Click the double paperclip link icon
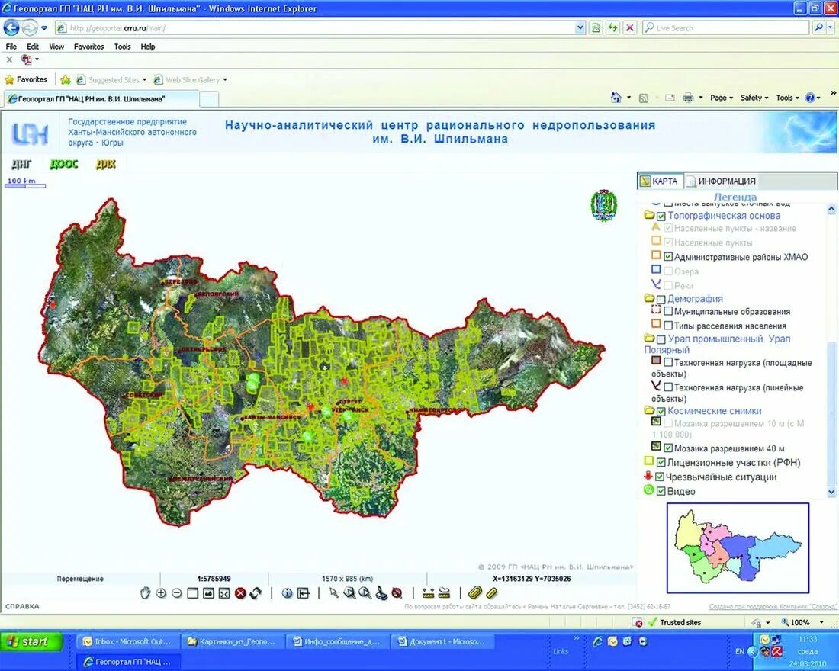This screenshot has width=839, height=671. pos(475,593)
